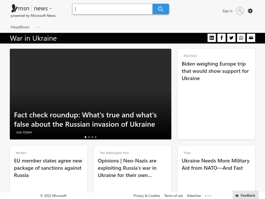Select the Headlines tab
Viewport: 265px width, 199px height.
20,27
